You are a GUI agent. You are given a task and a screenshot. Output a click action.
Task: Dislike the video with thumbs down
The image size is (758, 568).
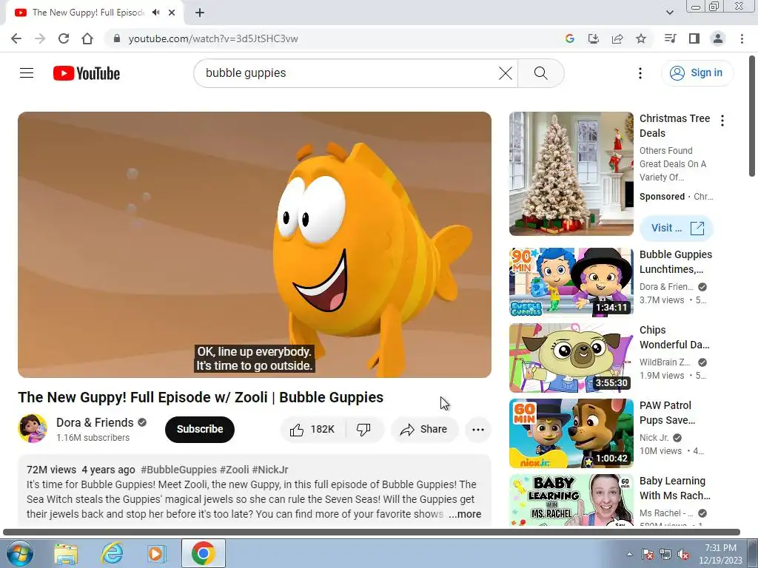[x=363, y=430]
